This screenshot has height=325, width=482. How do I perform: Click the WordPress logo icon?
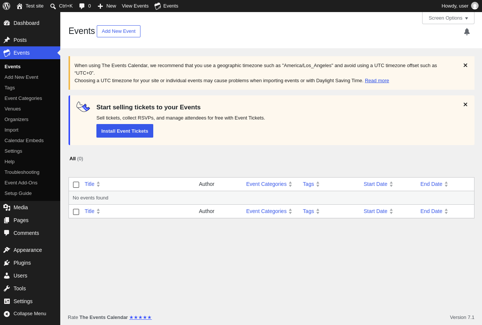(6, 6)
